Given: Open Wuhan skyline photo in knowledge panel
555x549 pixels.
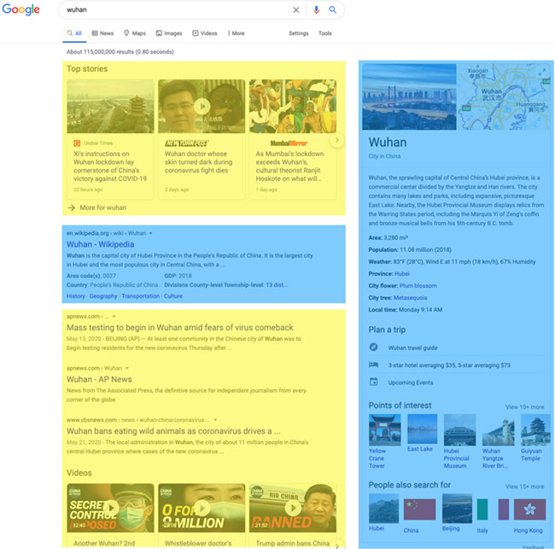Looking at the screenshot, I should (x=409, y=96).
